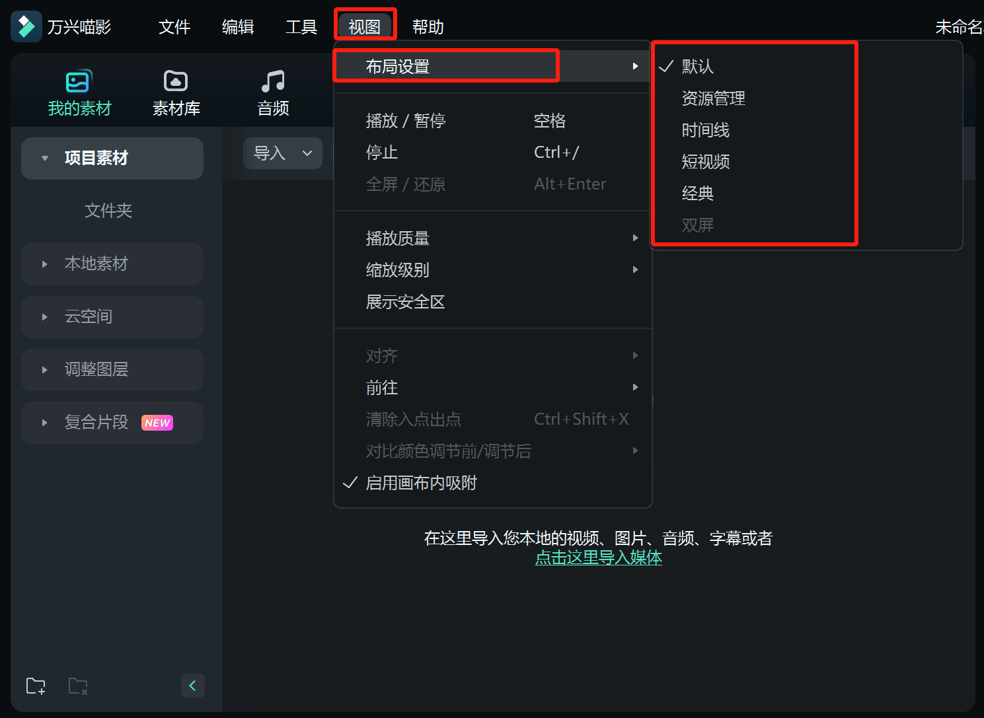Create a new folder with the folder-plus icon

[x=35, y=686]
